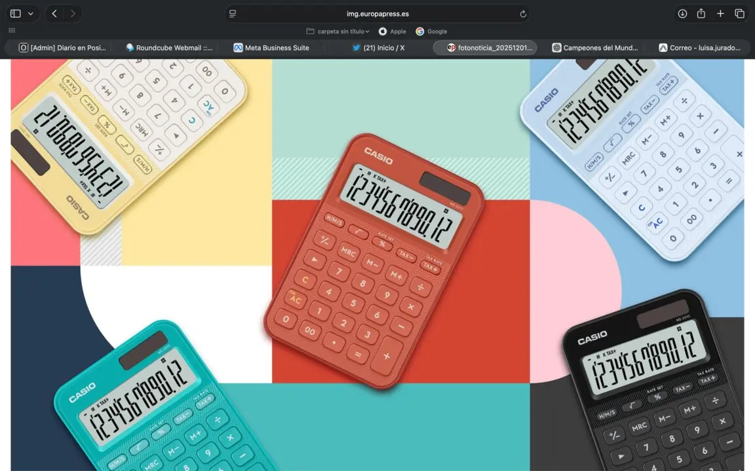Image resolution: width=755 pixels, height=471 pixels.
Task: Reload the img.europapress.es page
Action: pos(522,13)
